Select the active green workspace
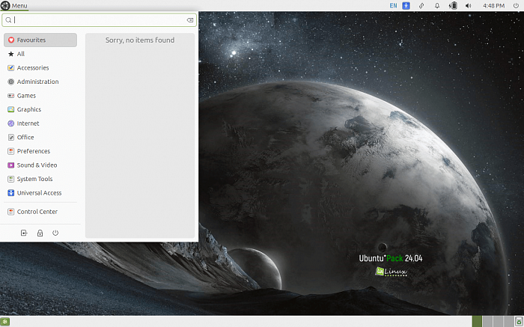 [x=477, y=322]
